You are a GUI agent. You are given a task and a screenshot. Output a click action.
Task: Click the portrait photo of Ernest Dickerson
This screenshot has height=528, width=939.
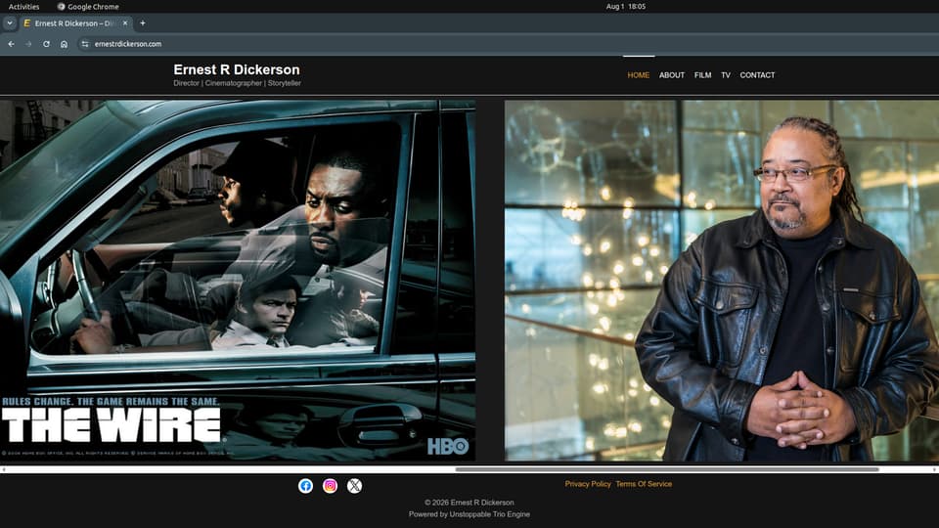point(722,281)
